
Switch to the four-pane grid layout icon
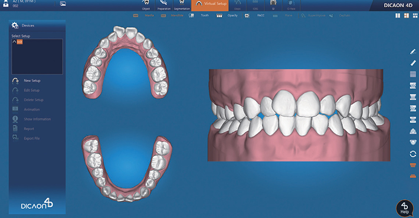[415, 16]
